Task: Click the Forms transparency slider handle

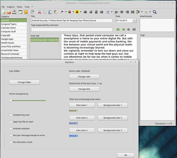Action: click(11, 101)
